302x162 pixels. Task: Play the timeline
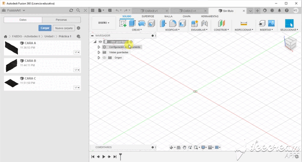click(x=104, y=156)
